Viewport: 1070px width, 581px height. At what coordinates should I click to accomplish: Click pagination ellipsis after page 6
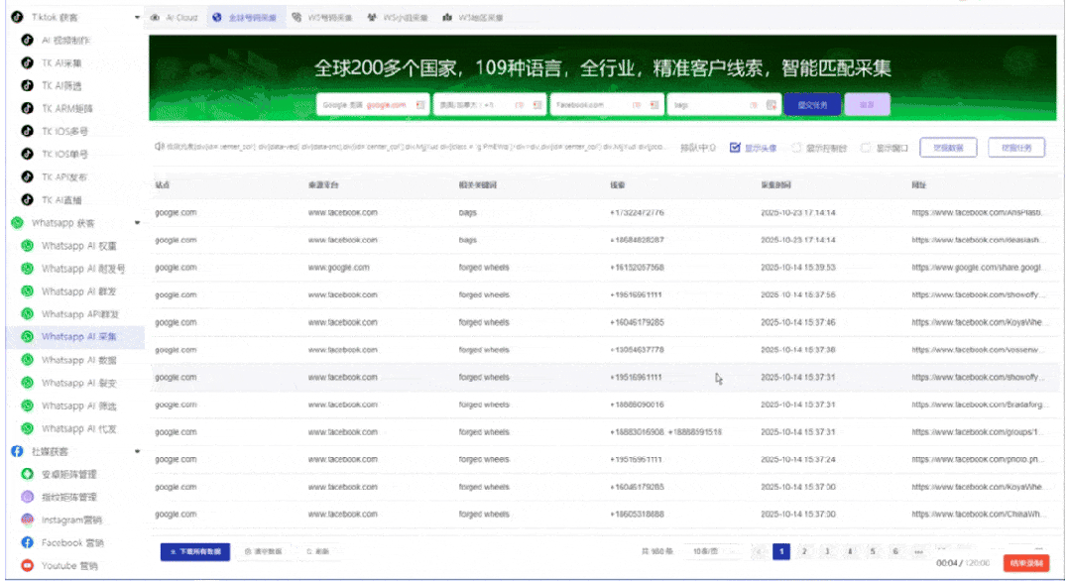(x=918, y=551)
